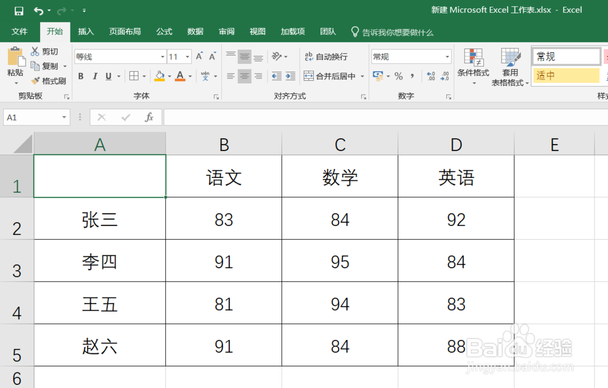Viewport: 608px width, 388px height.
Task: Click the increase decimal icon
Action: pyautogui.click(x=431, y=76)
